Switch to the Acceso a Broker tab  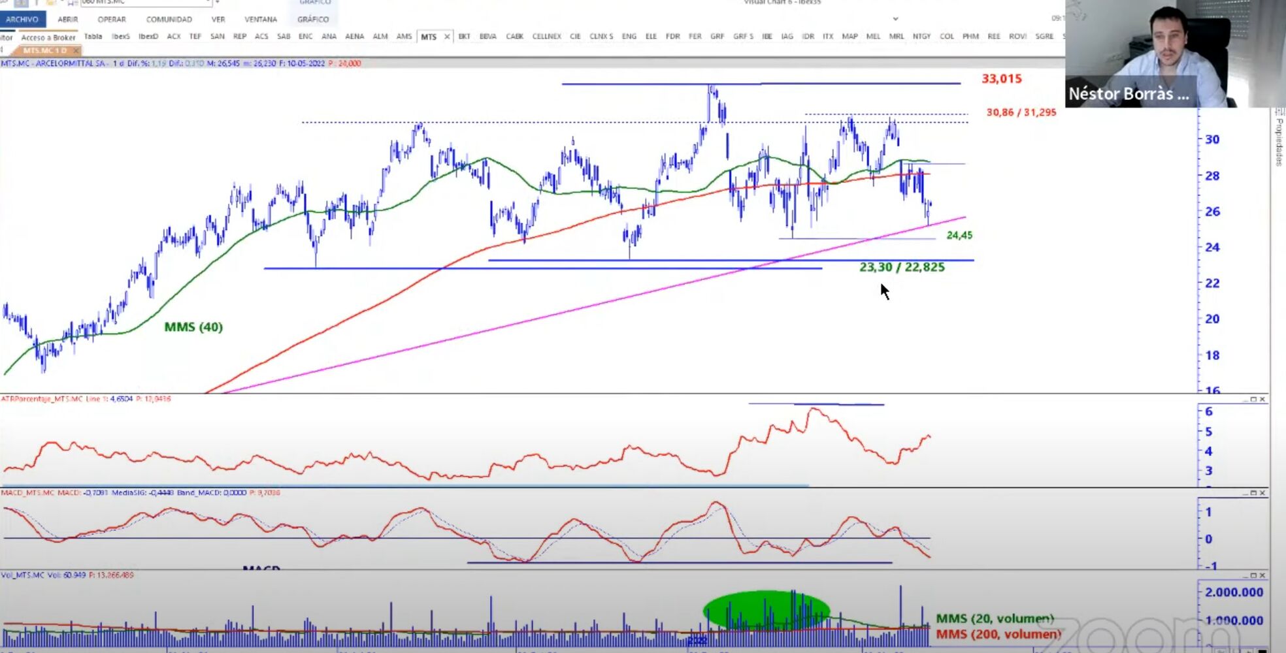pos(48,37)
